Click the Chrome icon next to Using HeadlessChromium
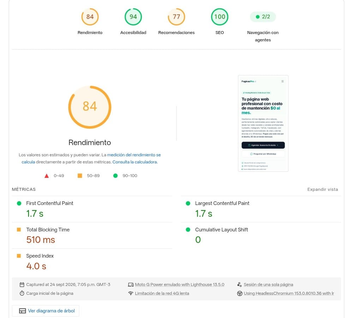The height and width of the screenshot is (318, 353). 240,293
